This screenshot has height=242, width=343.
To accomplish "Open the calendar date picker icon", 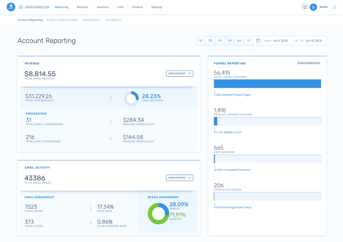I will 258,41.
